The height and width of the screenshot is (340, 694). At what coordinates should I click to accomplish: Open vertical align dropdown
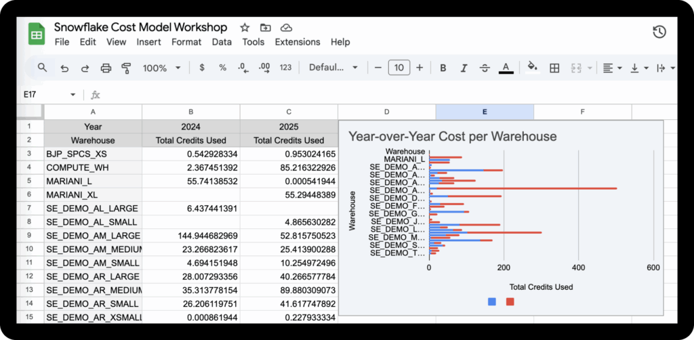click(639, 68)
